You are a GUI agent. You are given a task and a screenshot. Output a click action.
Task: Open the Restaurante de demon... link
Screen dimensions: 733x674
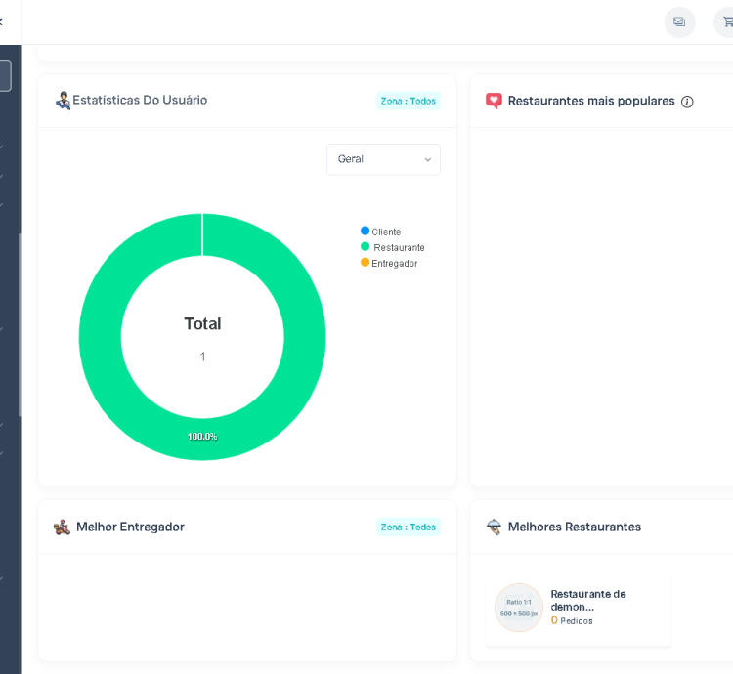point(587,600)
